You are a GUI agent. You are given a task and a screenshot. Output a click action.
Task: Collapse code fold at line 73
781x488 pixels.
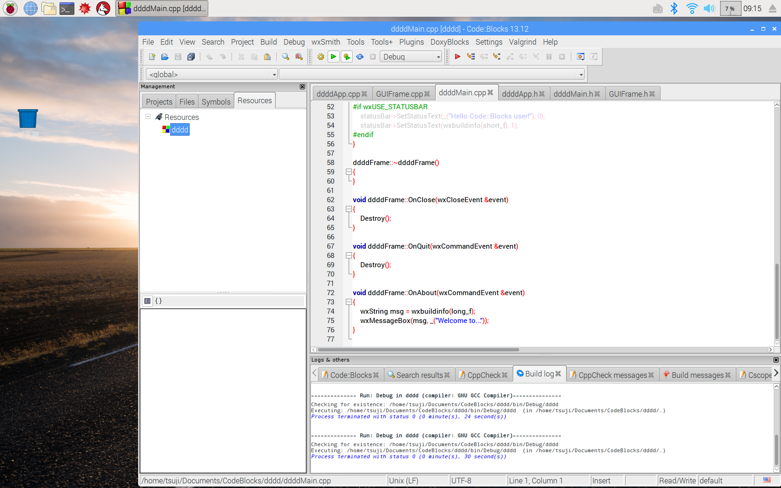tap(349, 302)
